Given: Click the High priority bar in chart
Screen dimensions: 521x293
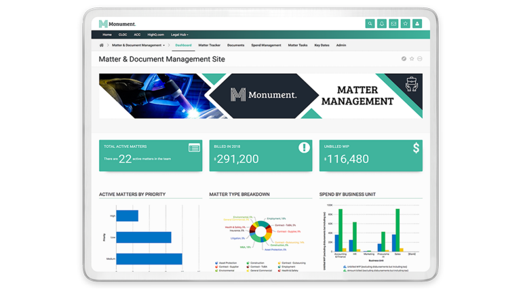Looking at the screenshot, I should coord(128,216).
